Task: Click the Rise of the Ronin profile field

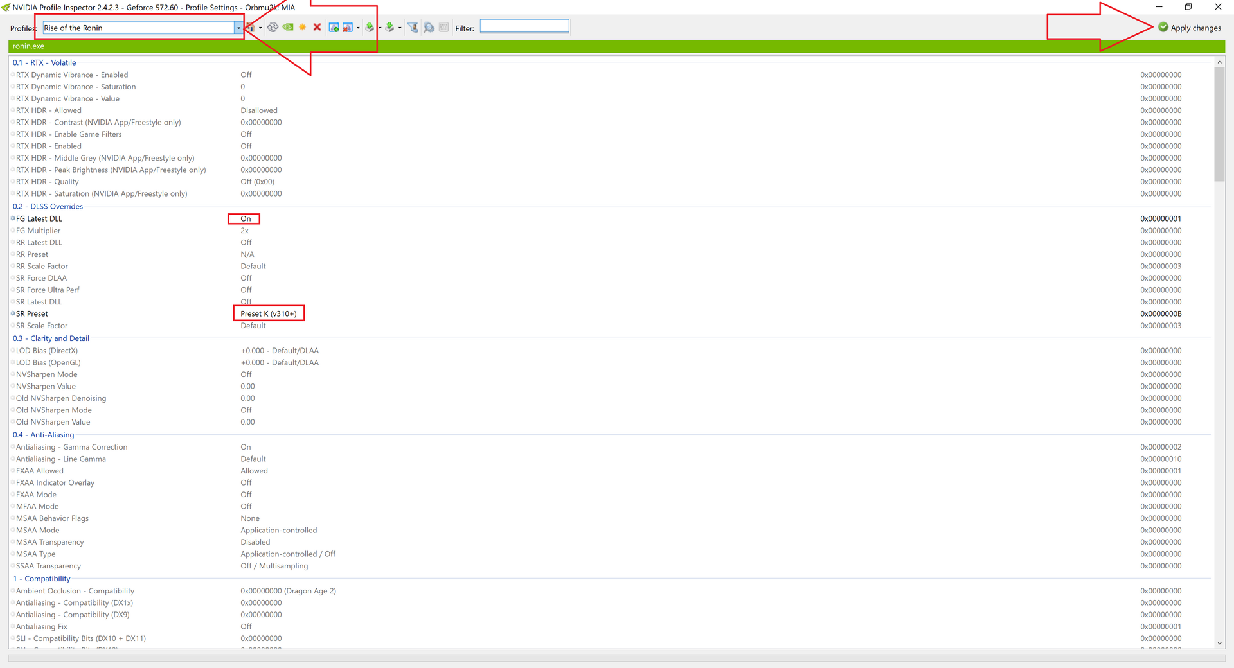Action: 138,28
